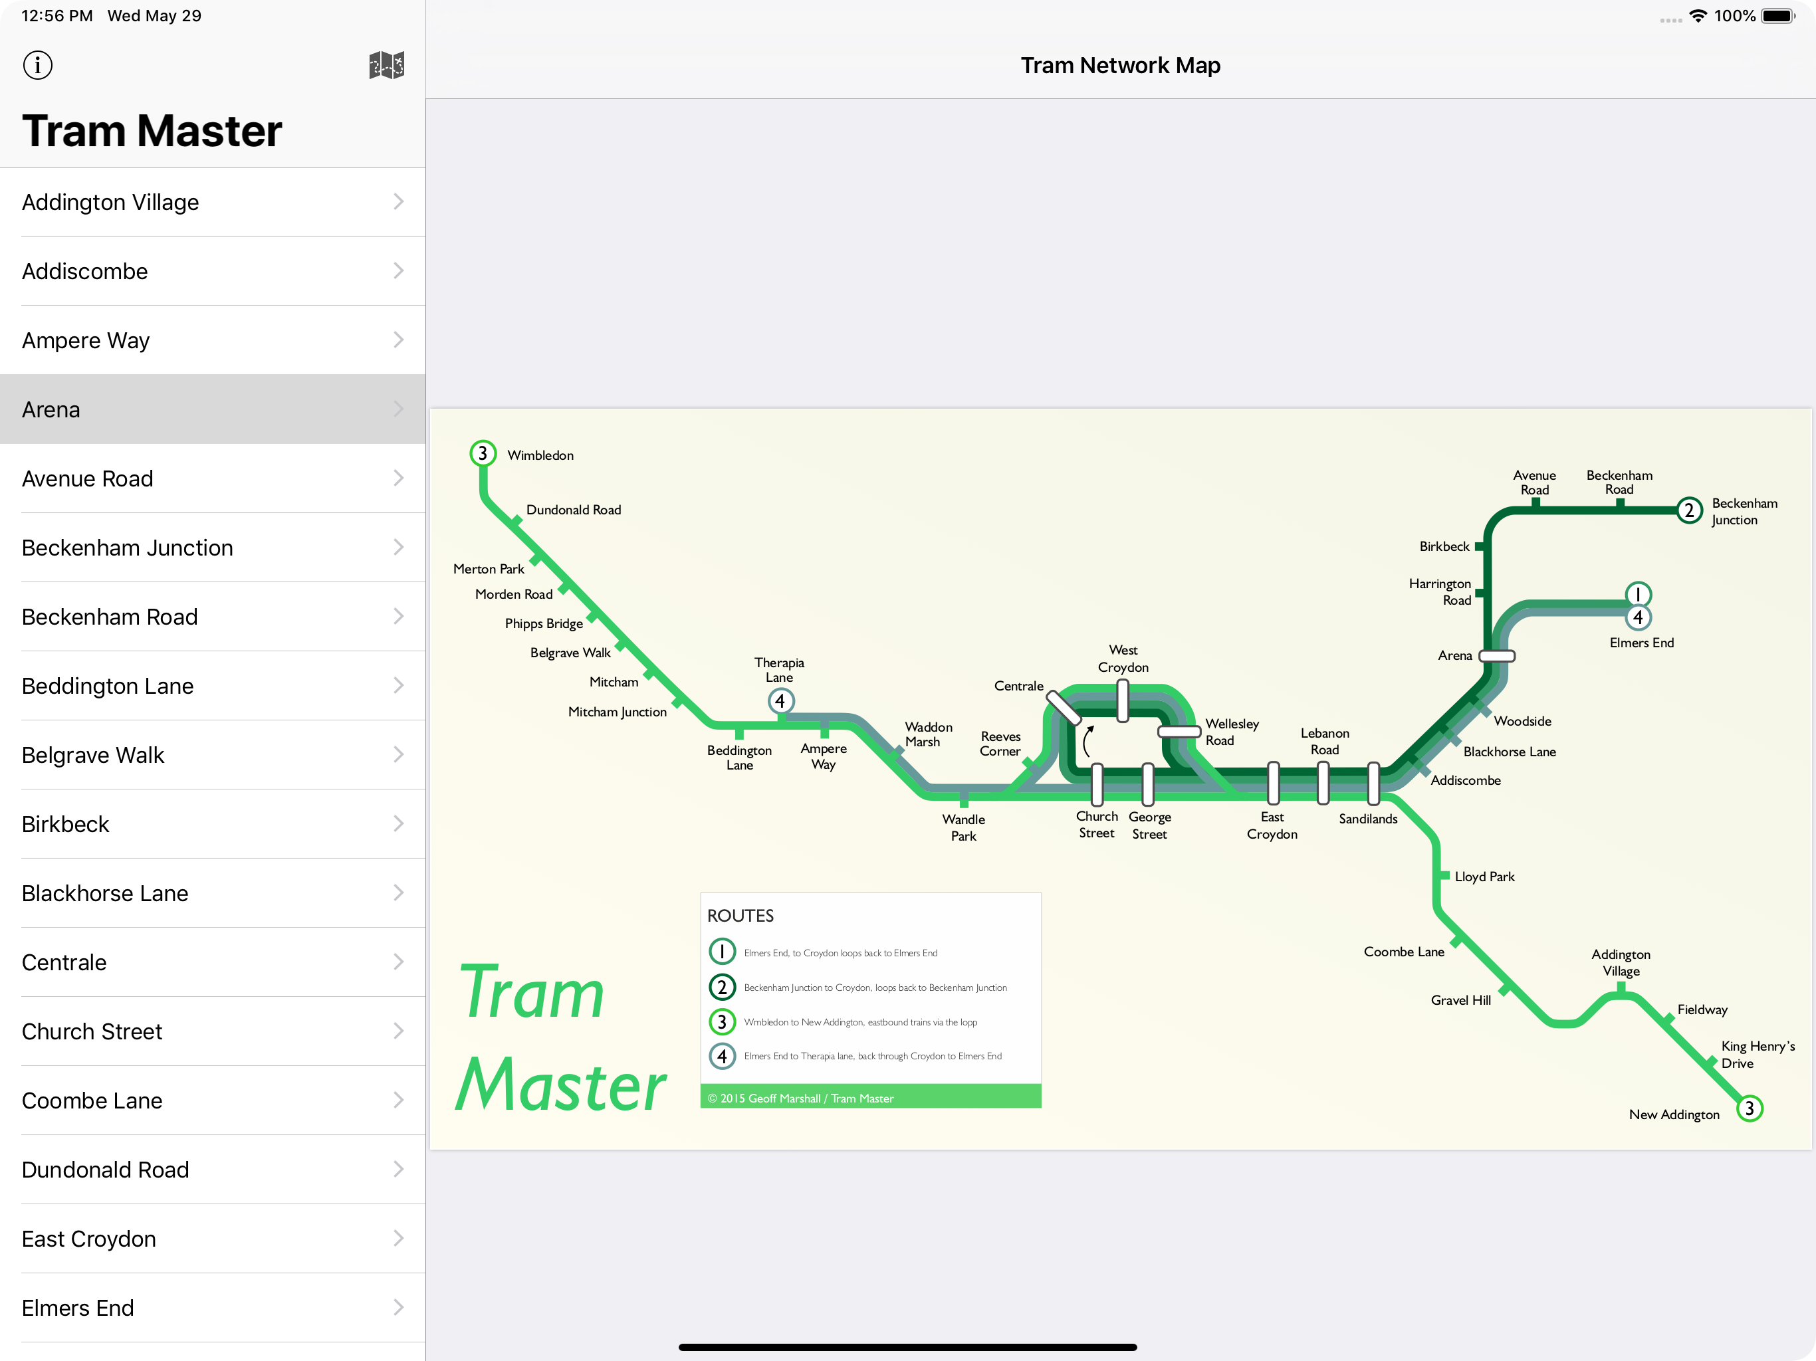Click route 3 badge at New Addington

pyautogui.click(x=1750, y=1108)
